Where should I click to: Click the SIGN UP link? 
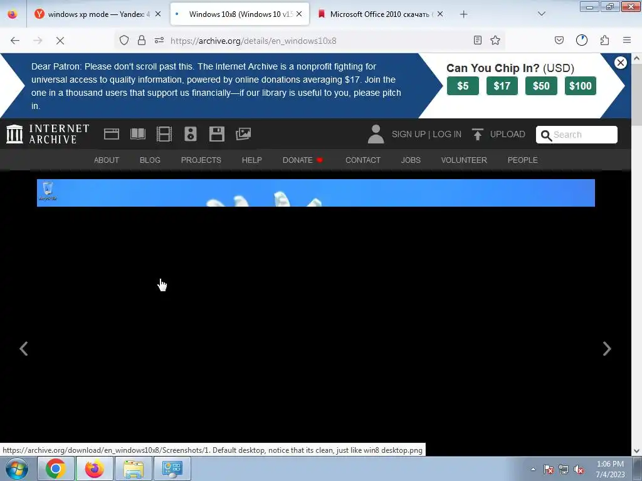coord(409,134)
